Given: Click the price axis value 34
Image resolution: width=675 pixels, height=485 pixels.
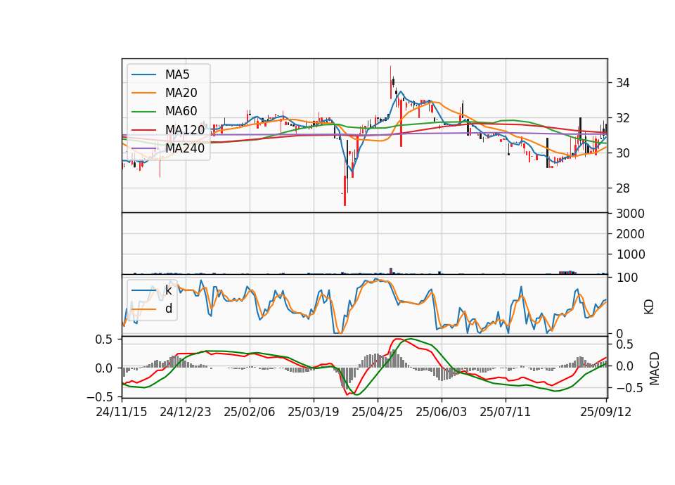Looking at the screenshot, I should tap(622, 83).
